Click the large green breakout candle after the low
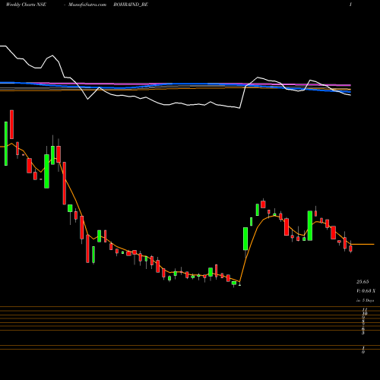Screen dimensions: 380x380 245,239
